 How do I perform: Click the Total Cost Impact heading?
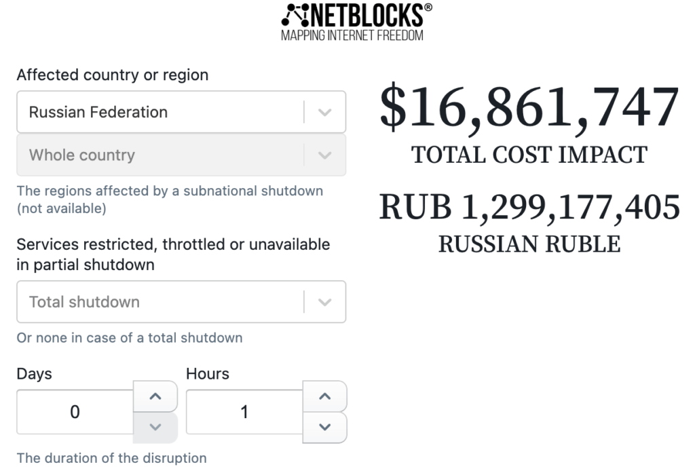point(529,155)
